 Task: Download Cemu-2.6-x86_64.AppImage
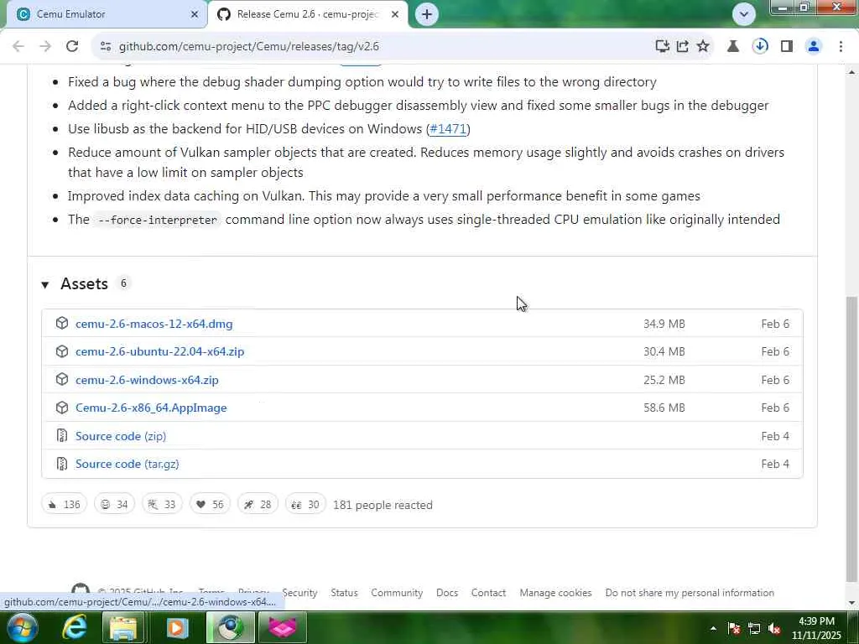(x=151, y=408)
